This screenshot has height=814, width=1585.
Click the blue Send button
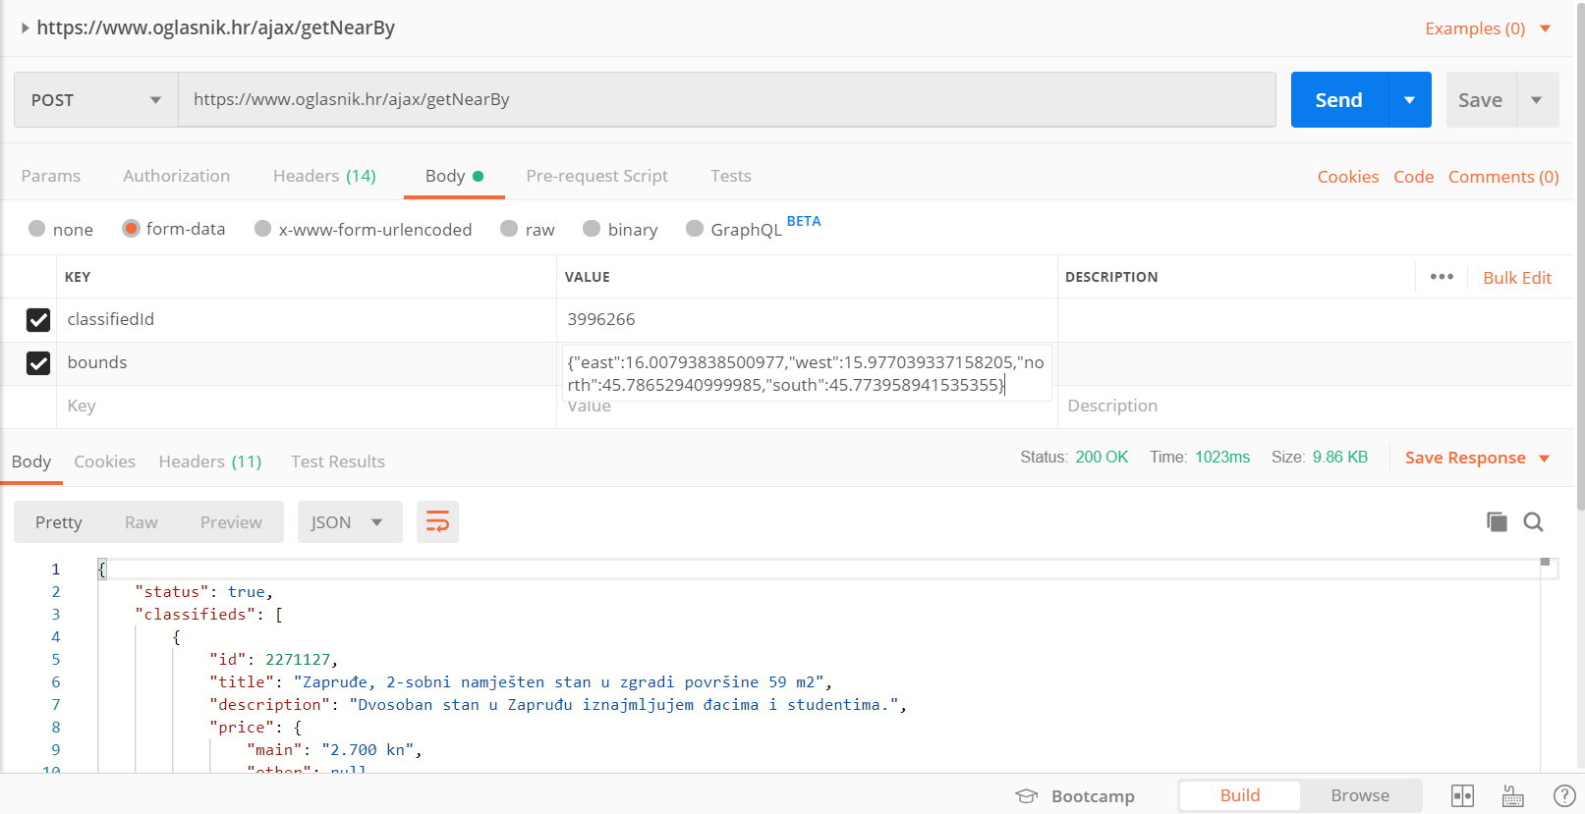[1338, 100]
